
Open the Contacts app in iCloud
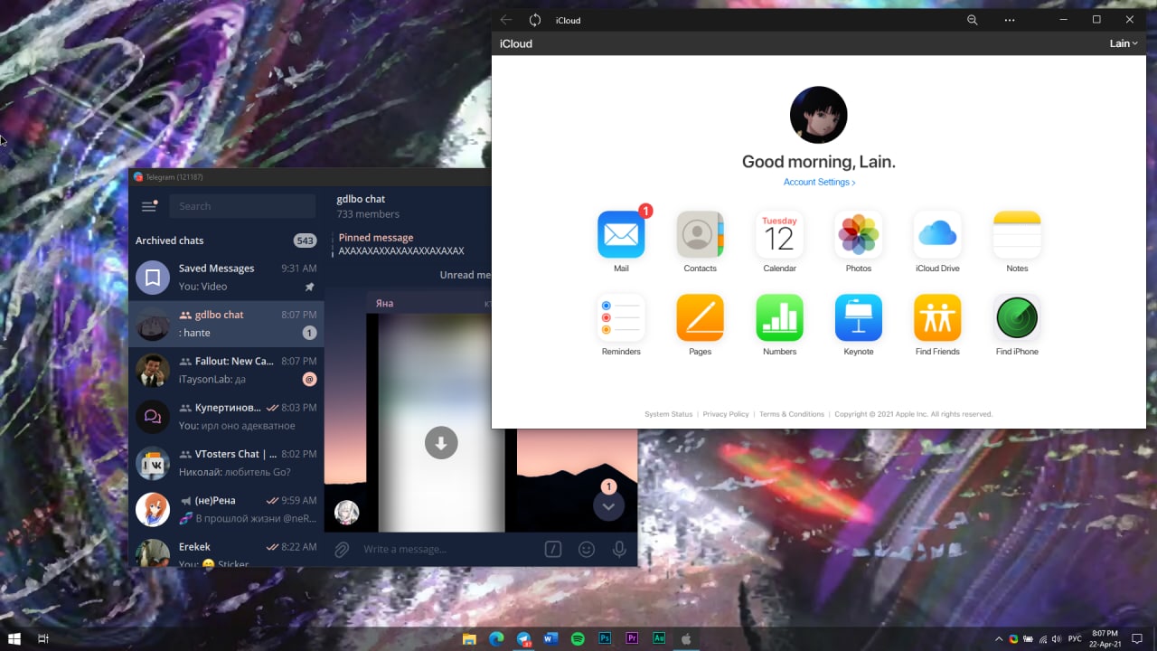(700, 235)
